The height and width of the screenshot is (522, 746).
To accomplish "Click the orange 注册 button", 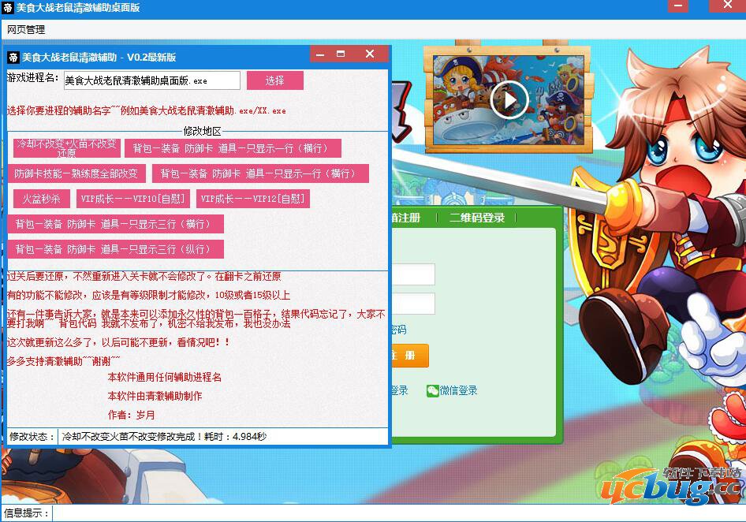I will coord(409,356).
